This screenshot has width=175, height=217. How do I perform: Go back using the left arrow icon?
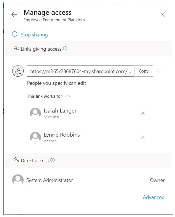tap(14, 15)
